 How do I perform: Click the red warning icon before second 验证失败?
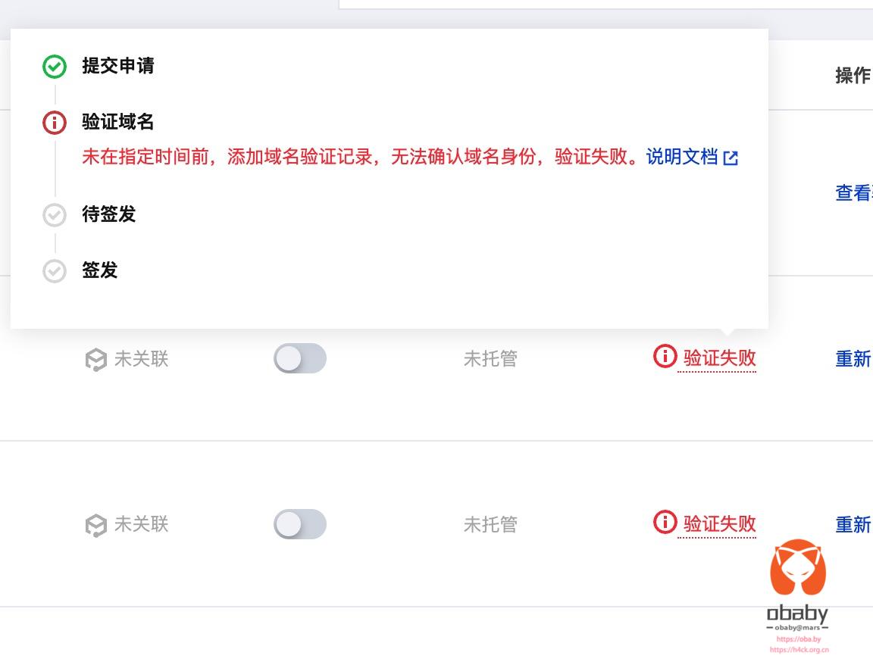point(664,523)
